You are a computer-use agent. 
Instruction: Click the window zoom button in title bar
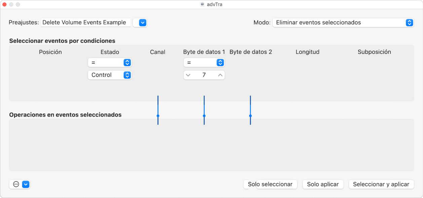pyautogui.click(x=18, y=4)
